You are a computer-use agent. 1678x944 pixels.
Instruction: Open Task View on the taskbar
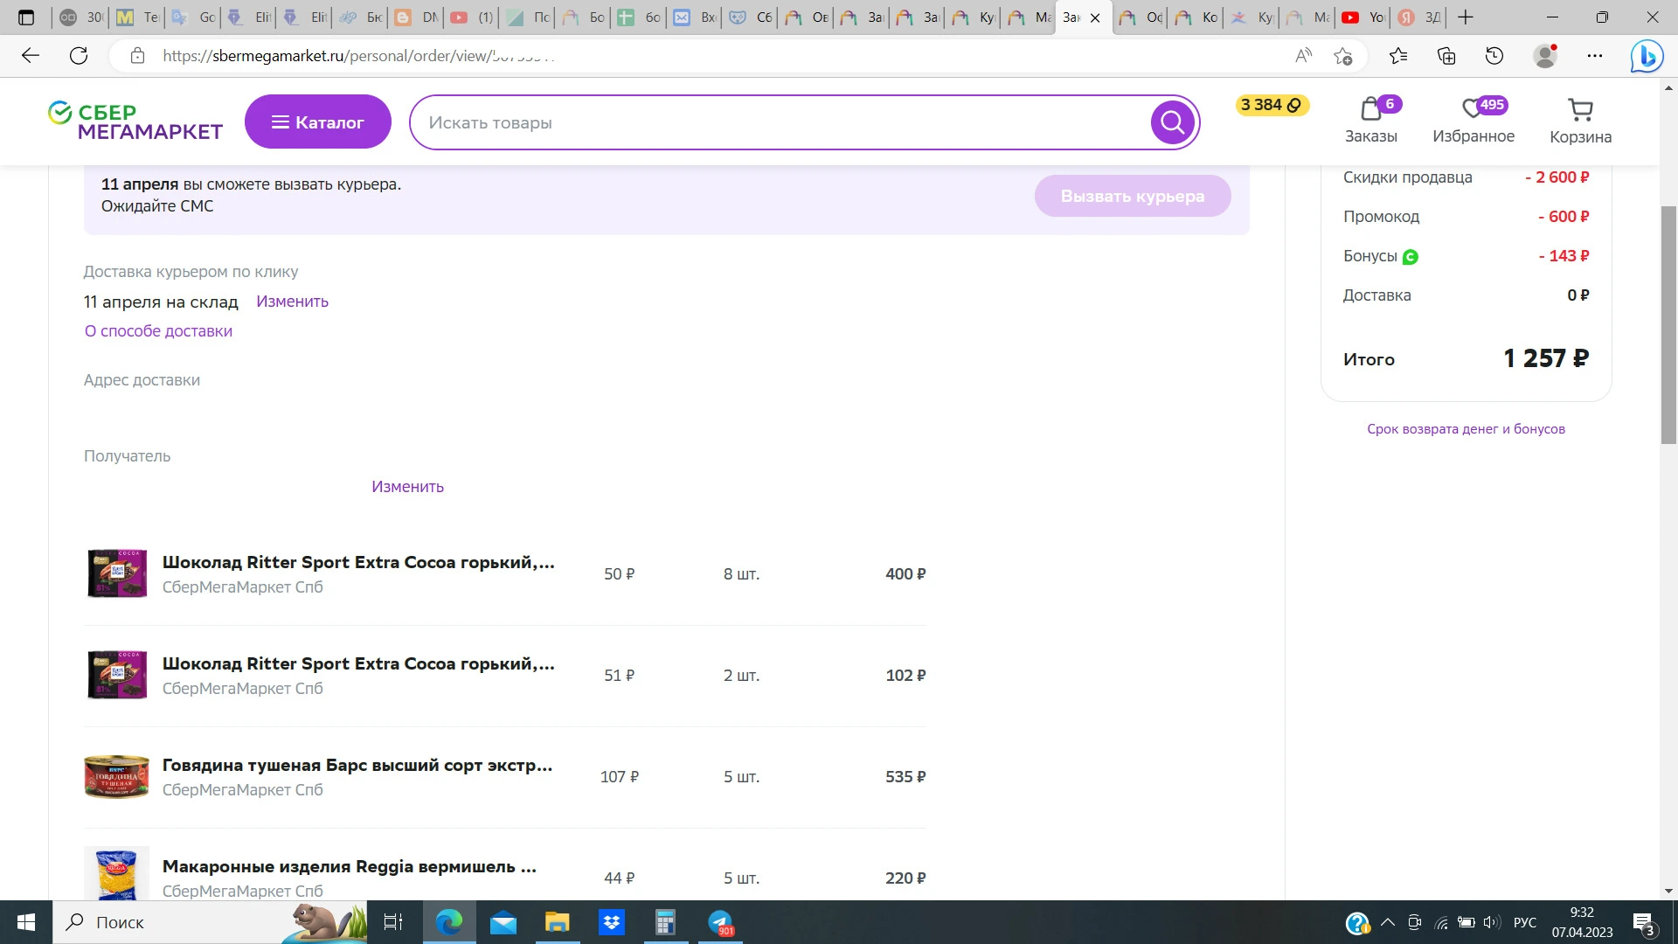393,922
